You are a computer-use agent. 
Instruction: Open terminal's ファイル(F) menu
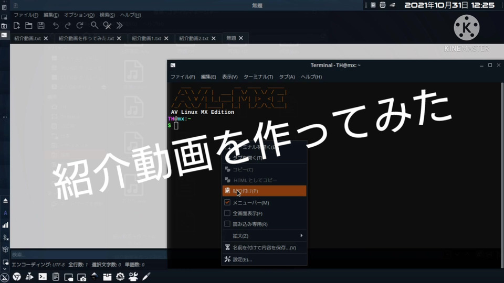pyautogui.click(x=183, y=77)
